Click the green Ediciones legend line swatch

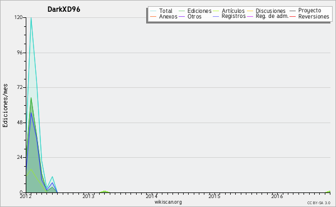pyautogui.click(x=181, y=11)
